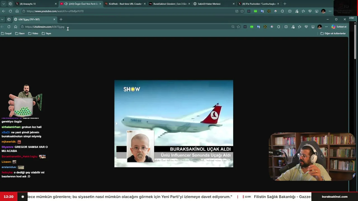Switch to BurakSakinol Gündem tab
358x201 pixels.
click(x=169, y=4)
